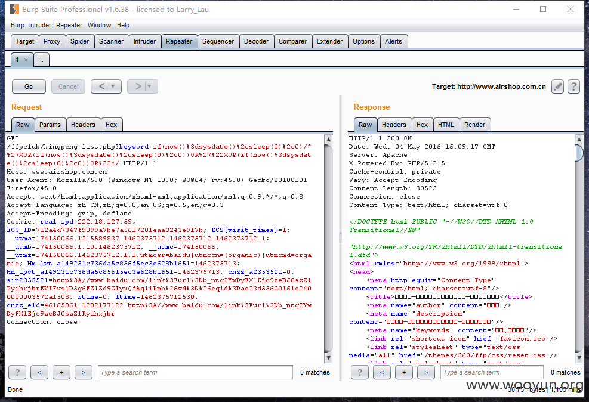Screen dimensions: 589x402
Task: Switch to the Decoder tab
Action: tap(256, 41)
